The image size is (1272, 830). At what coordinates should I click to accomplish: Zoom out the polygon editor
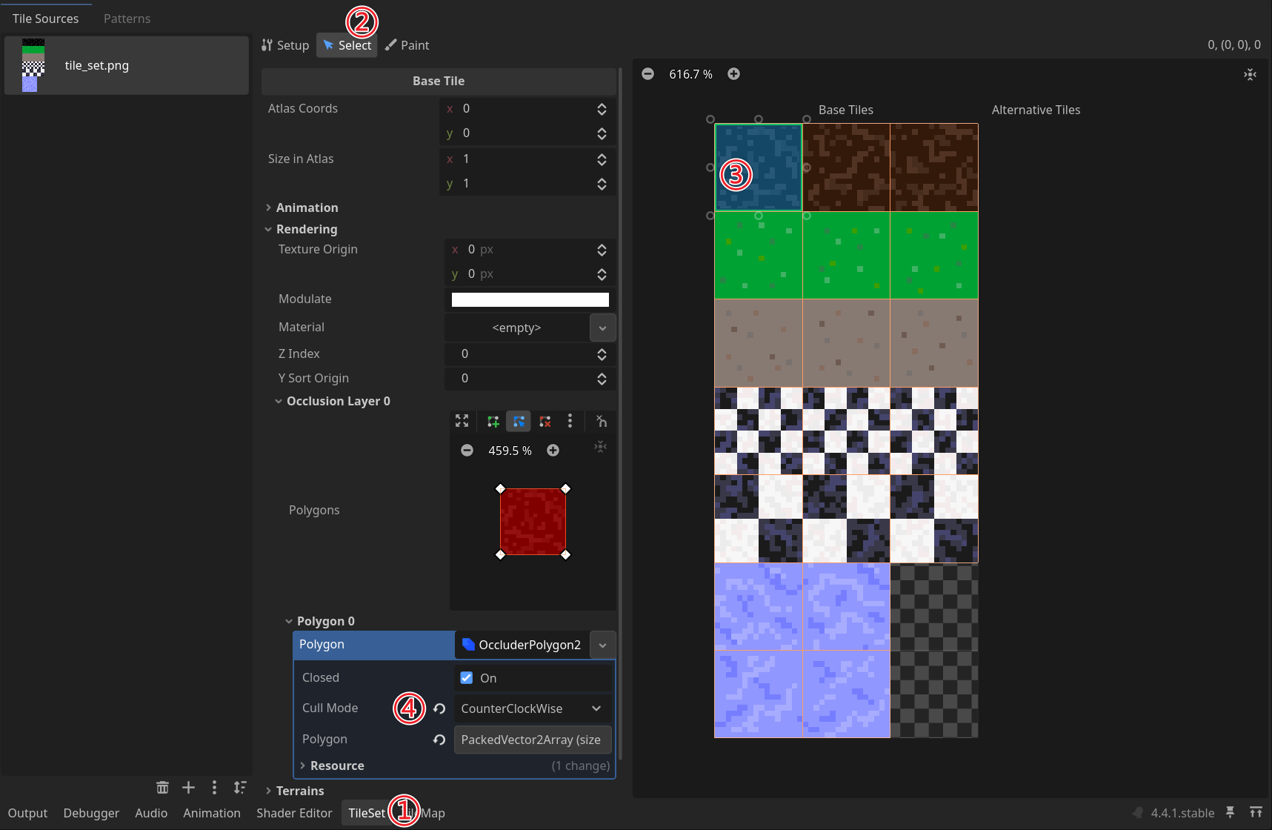coord(467,451)
